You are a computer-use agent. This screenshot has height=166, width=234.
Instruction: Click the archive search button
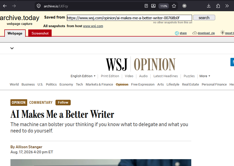tap(204, 18)
